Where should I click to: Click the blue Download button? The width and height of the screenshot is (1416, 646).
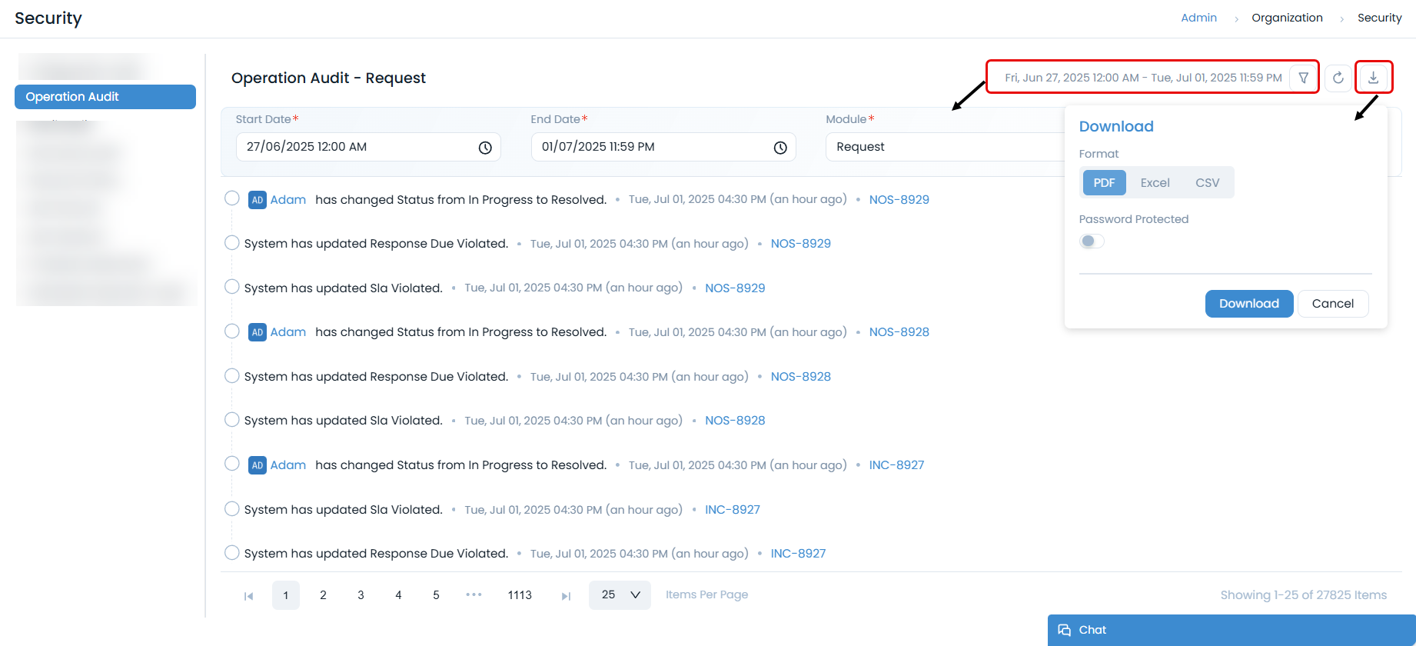point(1248,304)
